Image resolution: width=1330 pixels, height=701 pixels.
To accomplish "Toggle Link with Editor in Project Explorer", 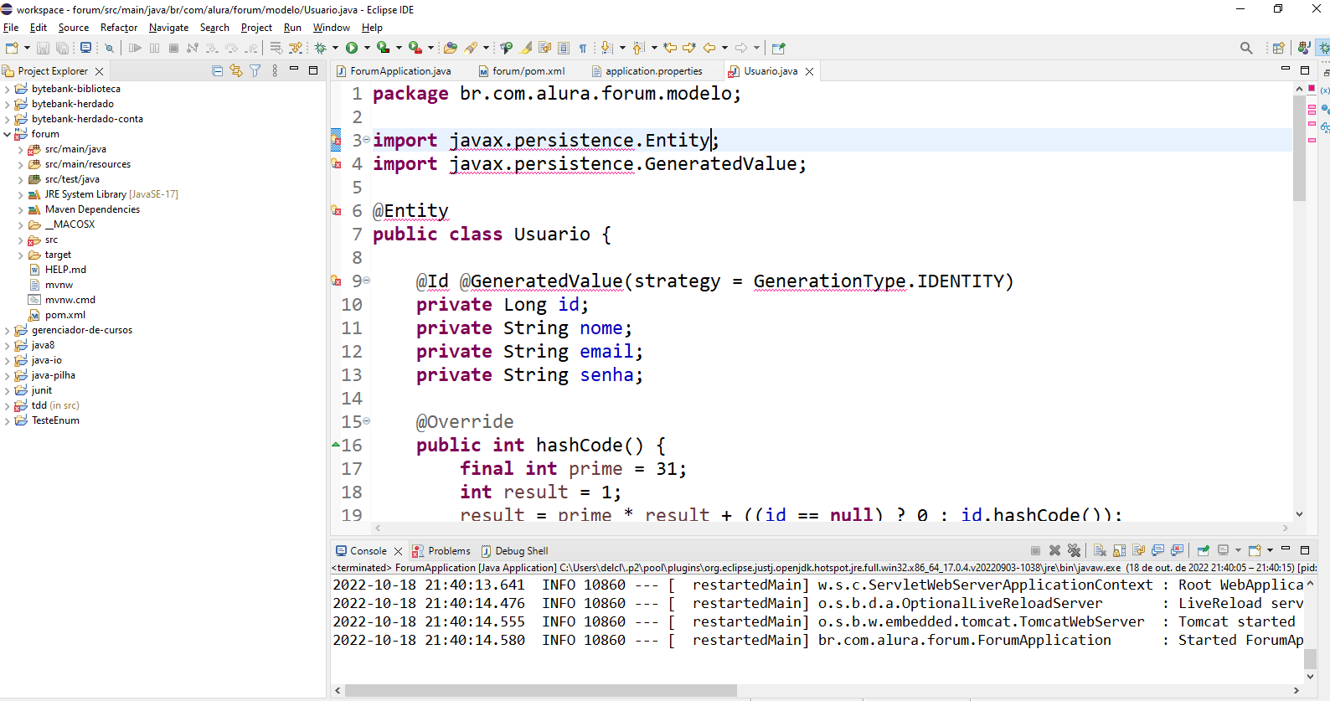I will pyautogui.click(x=236, y=71).
